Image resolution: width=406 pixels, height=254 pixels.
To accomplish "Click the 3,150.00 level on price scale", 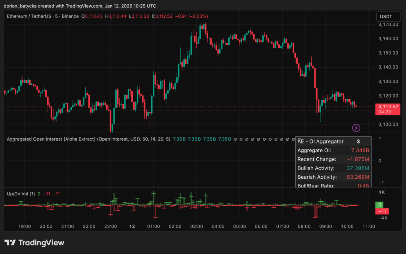I will pyautogui.click(x=388, y=53).
